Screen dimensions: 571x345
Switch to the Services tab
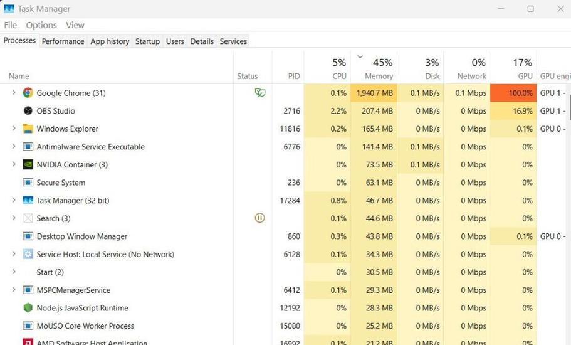coord(233,41)
